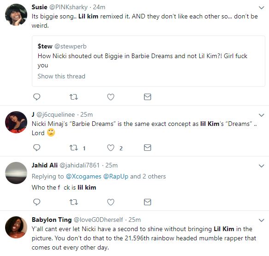Open the @Xcogames mention link
269x256 pixels.
click(84, 177)
